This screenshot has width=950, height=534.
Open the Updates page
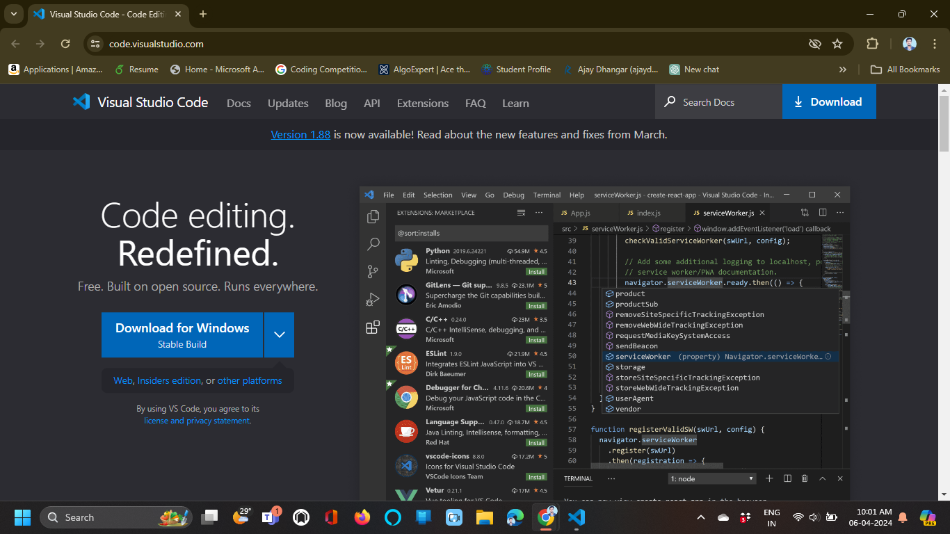(288, 103)
